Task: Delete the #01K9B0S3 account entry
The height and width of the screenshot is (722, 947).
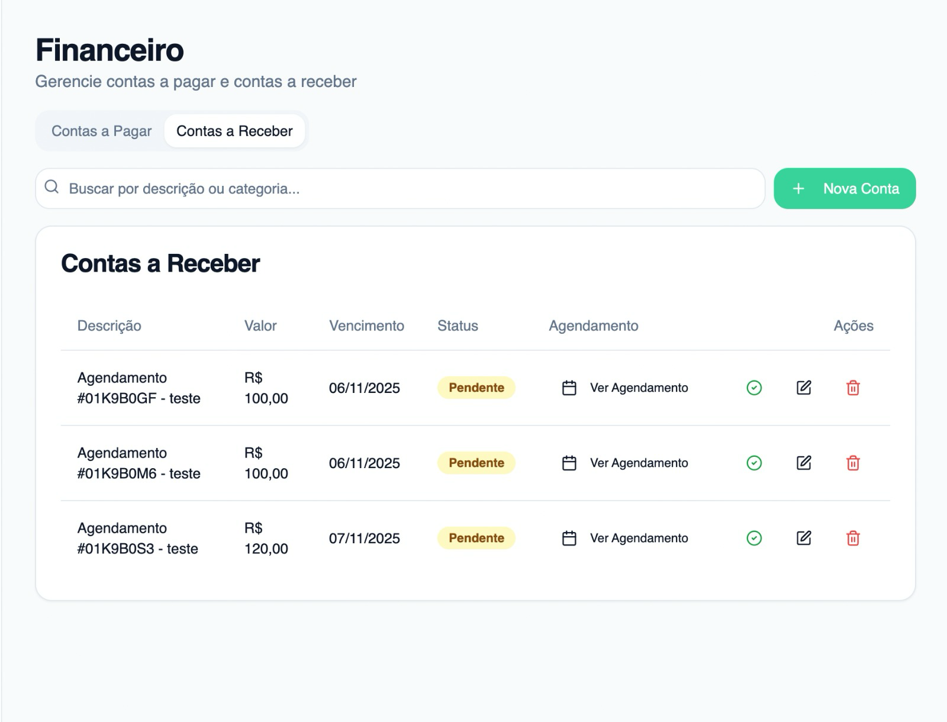Action: 853,538
